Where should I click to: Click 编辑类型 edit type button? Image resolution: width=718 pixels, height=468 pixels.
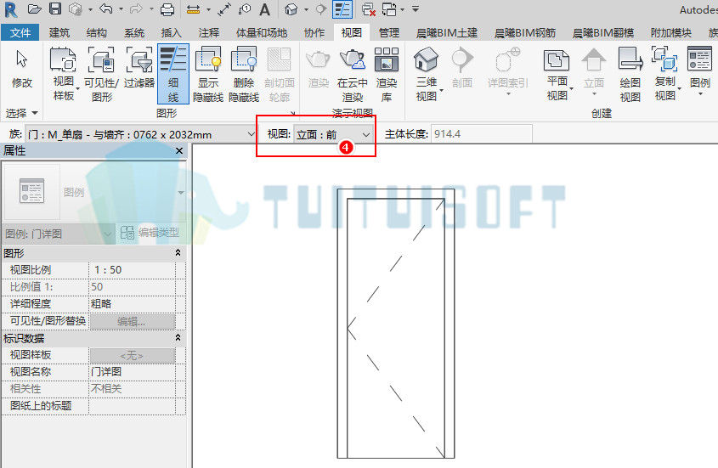(150, 233)
